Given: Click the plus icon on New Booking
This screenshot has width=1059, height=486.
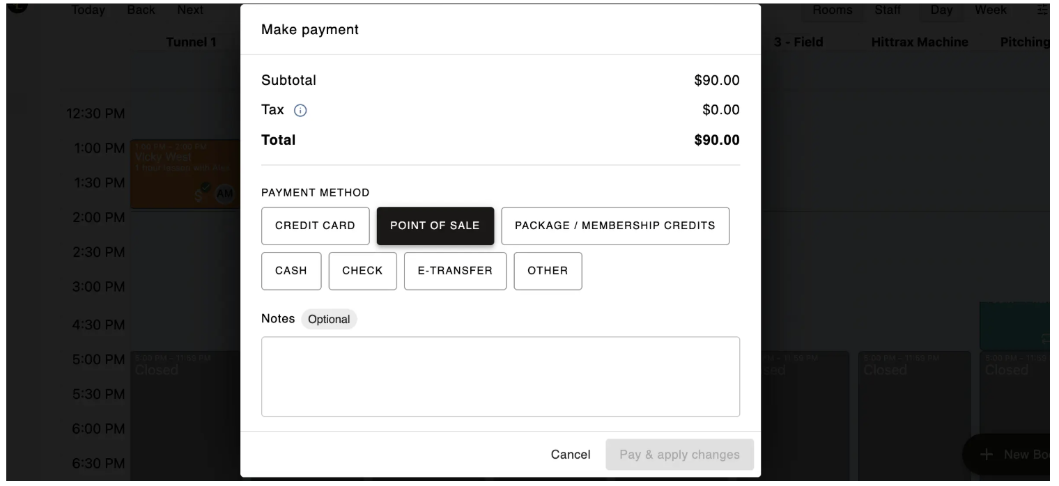Looking at the screenshot, I should coord(987,455).
